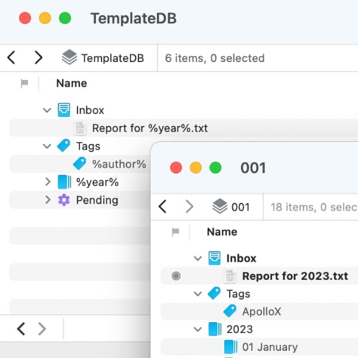Screen dimensions: 358x358
Task: Click the flag column header in 001 window
Action: pos(175,232)
